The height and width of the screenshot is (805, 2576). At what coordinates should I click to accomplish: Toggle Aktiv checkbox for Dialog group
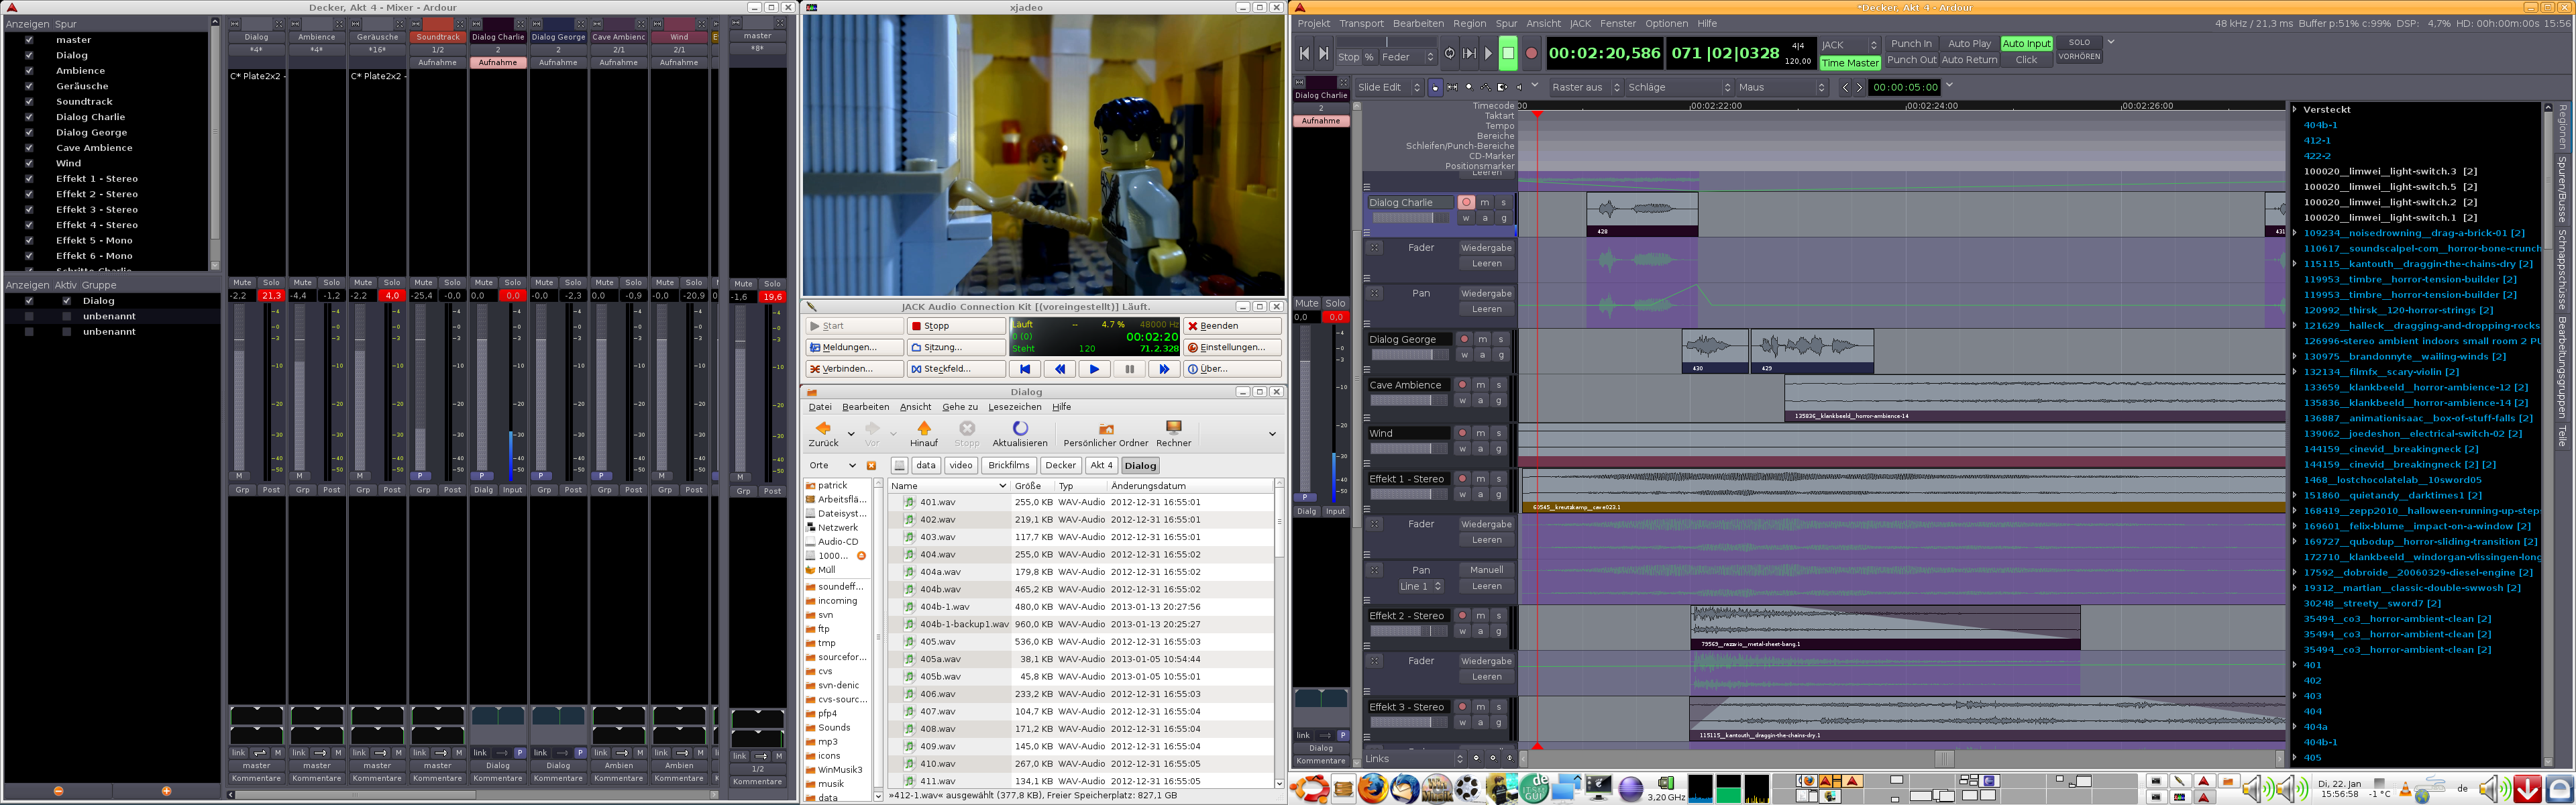click(x=67, y=301)
